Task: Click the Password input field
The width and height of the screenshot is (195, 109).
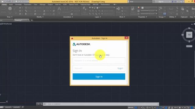Action: (x=99, y=68)
